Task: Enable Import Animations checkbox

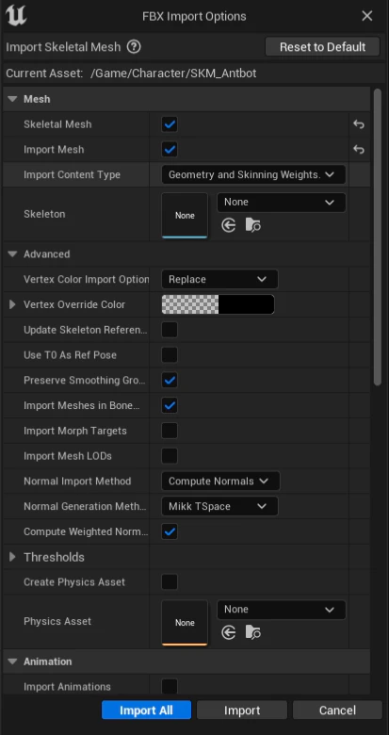Action: click(x=170, y=687)
